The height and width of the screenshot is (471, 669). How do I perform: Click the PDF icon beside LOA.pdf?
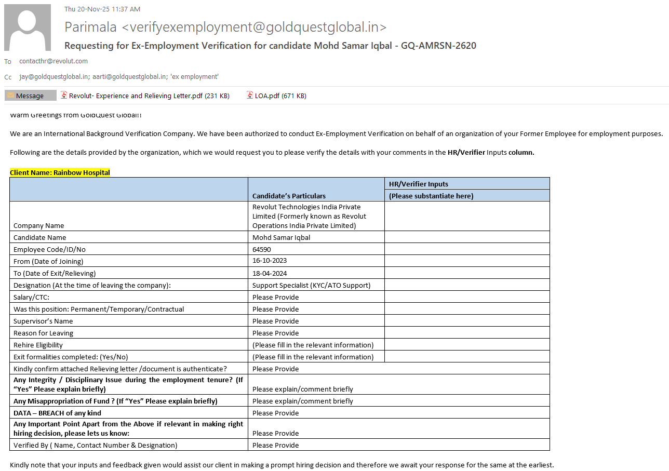(x=250, y=96)
